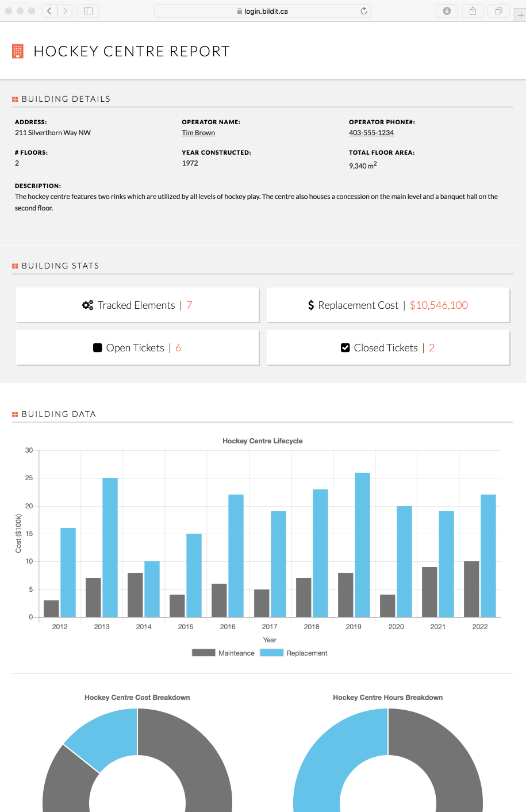Select the year constructed value 1972
This screenshot has height=812, width=526.
click(x=190, y=163)
